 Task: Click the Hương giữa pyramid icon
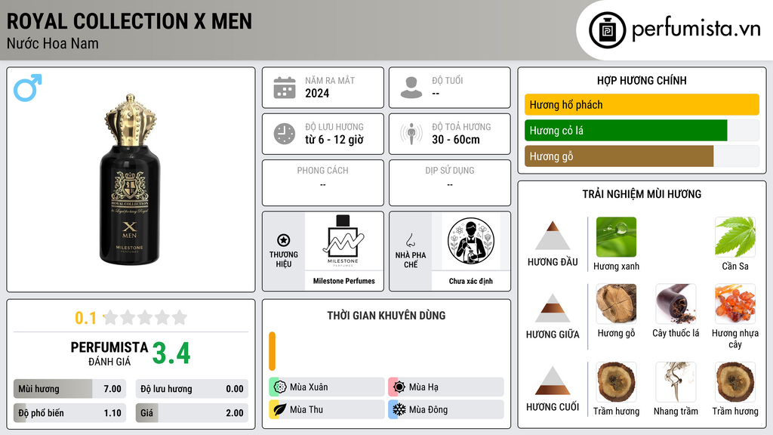553,308
